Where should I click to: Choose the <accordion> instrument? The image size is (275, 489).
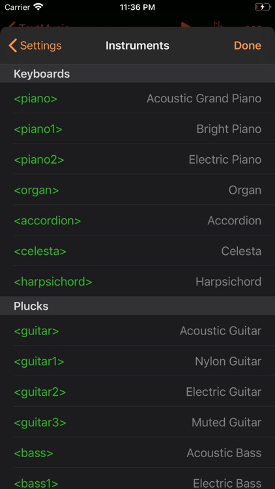137,220
